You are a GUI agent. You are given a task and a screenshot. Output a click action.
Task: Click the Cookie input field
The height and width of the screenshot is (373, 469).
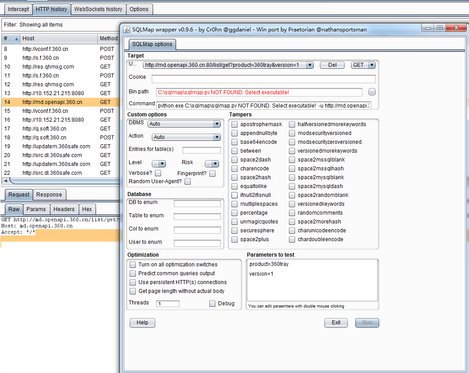click(x=263, y=79)
